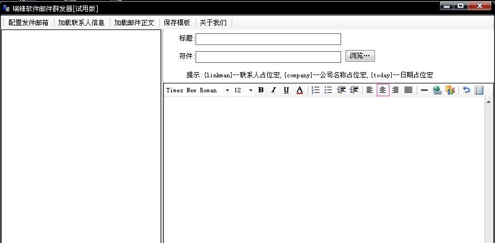
Task: Click the 浏览 browse button
Action: 360,56
